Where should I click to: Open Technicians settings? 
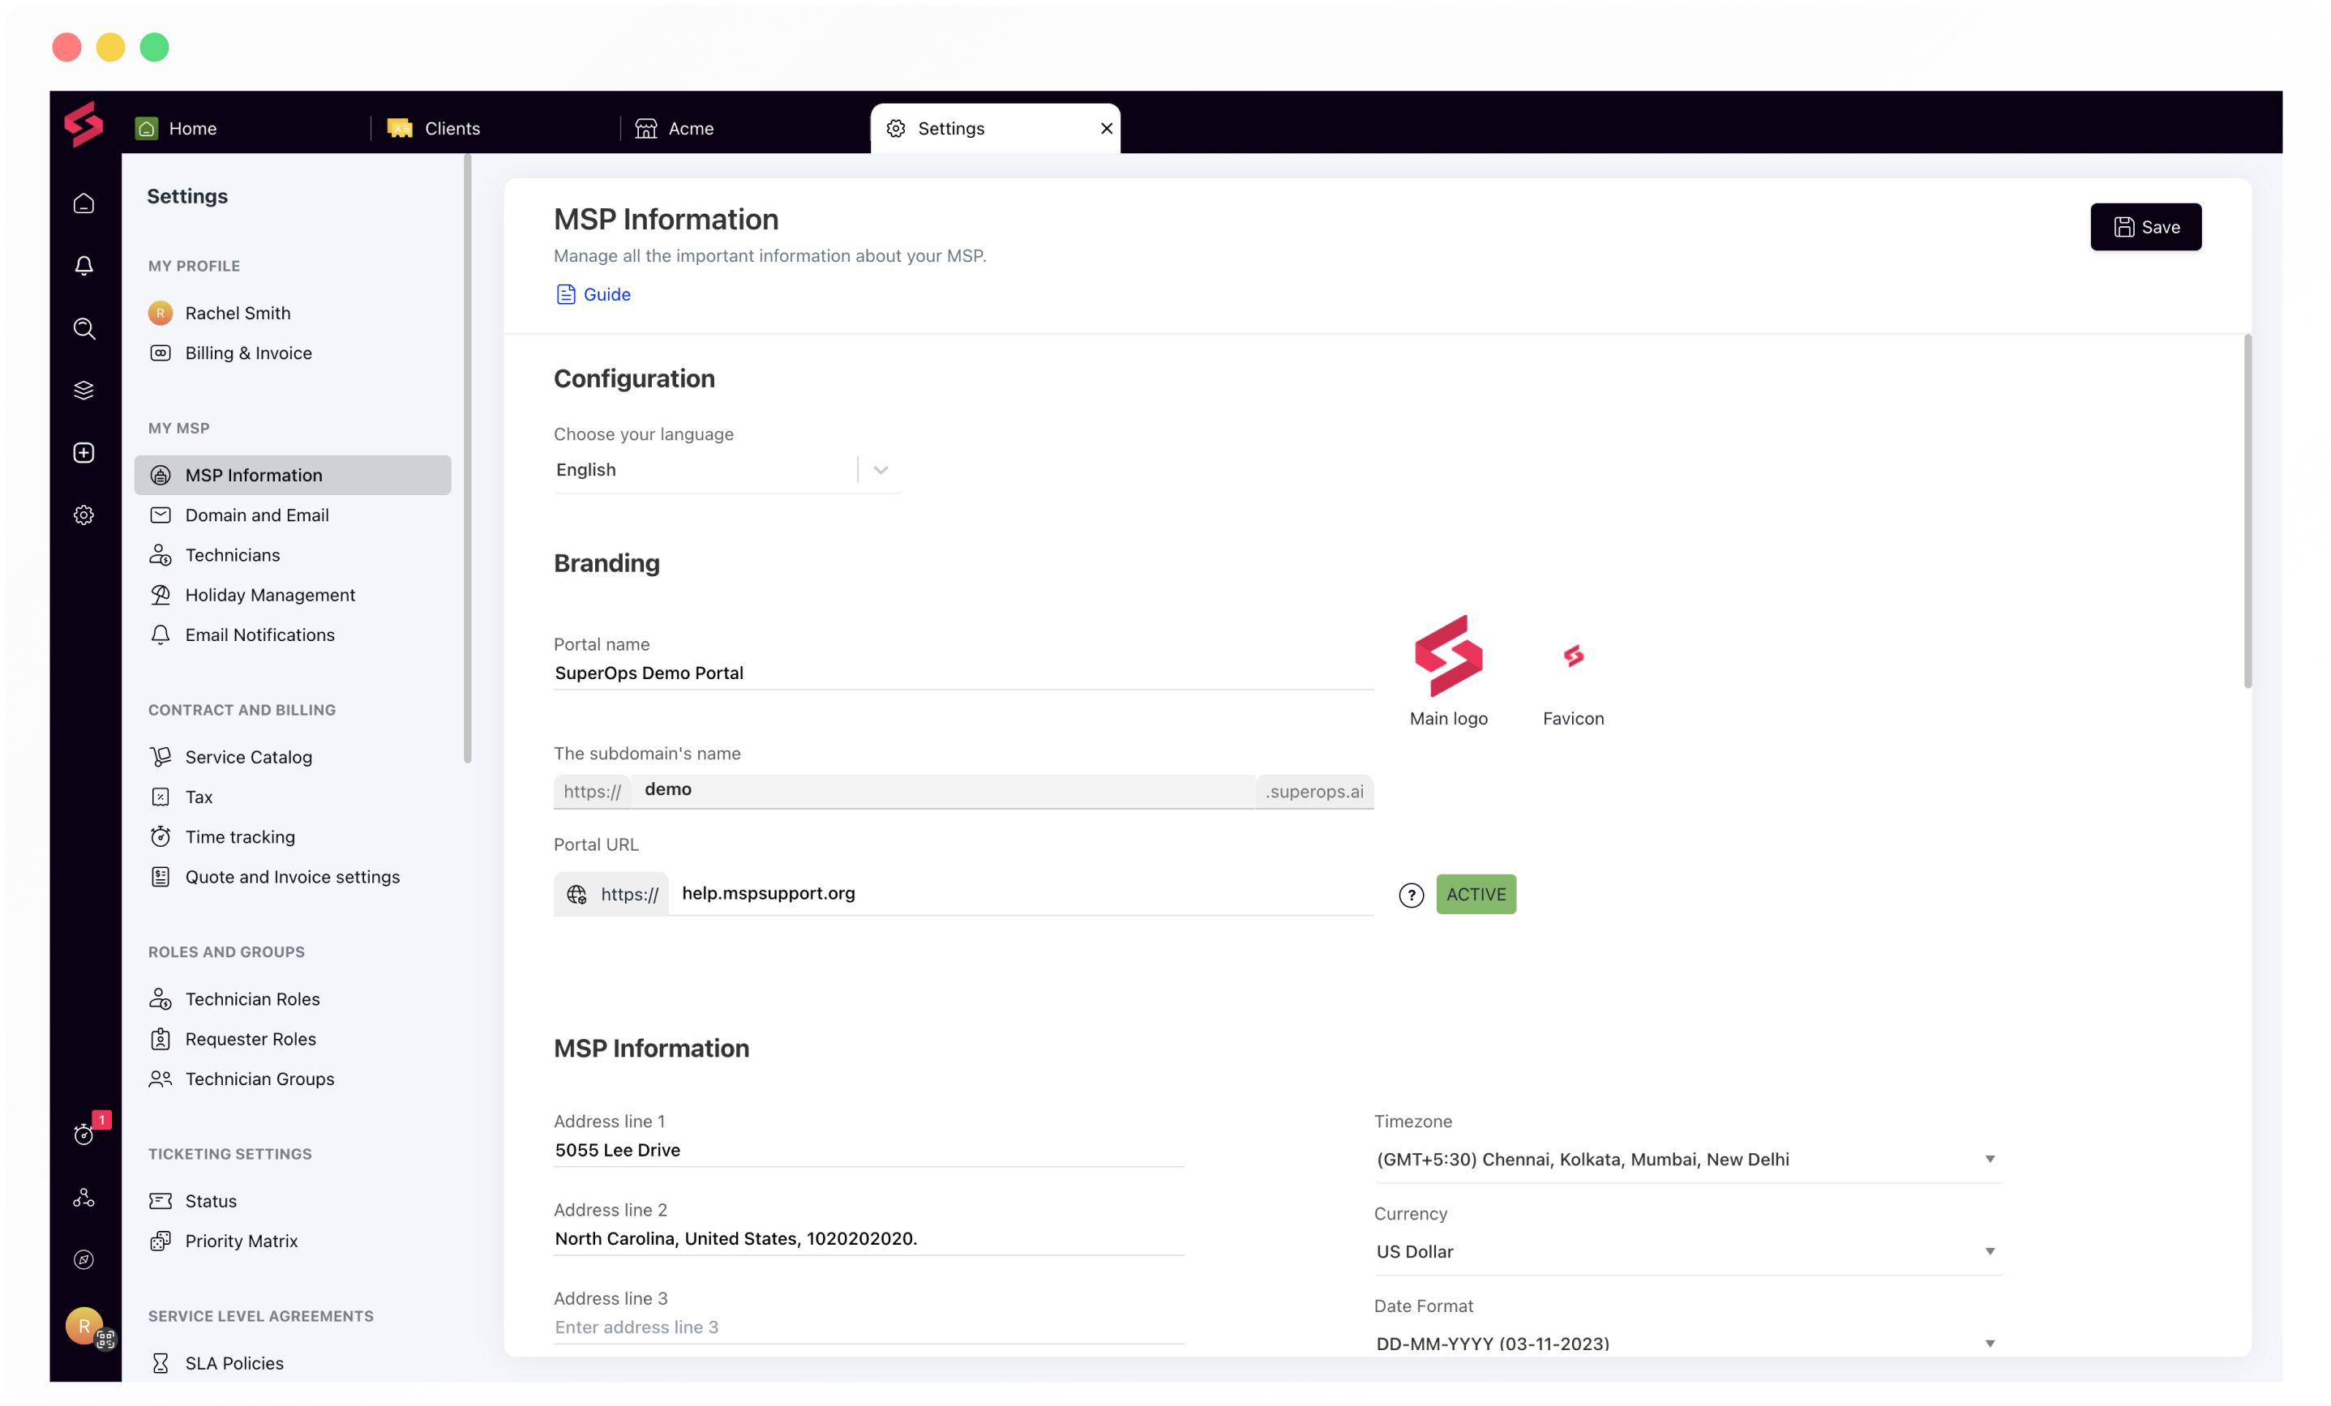pyautogui.click(x=293, y=555)
